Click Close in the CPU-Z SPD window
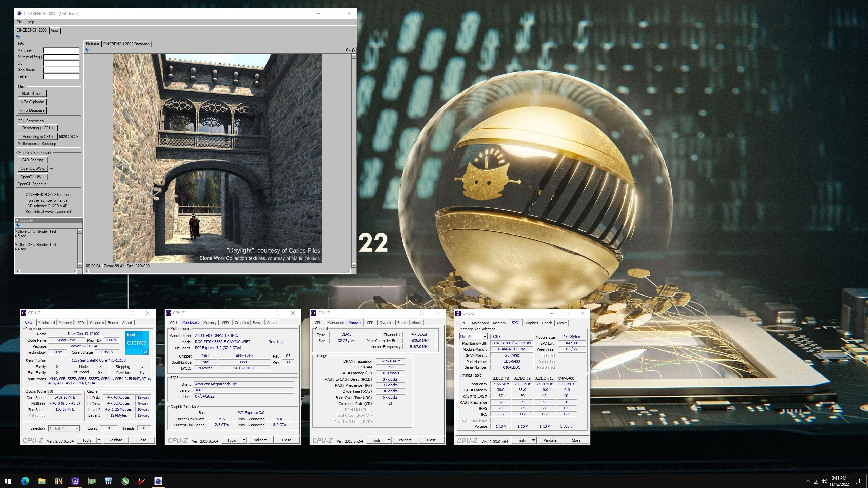 tap(576, 440)
